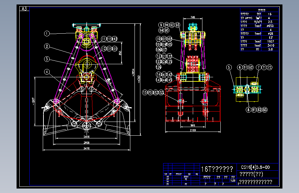Screen dimensions: 299x193
Task: Select the 746 dimension above side view
Action: [x=193, y=17]
